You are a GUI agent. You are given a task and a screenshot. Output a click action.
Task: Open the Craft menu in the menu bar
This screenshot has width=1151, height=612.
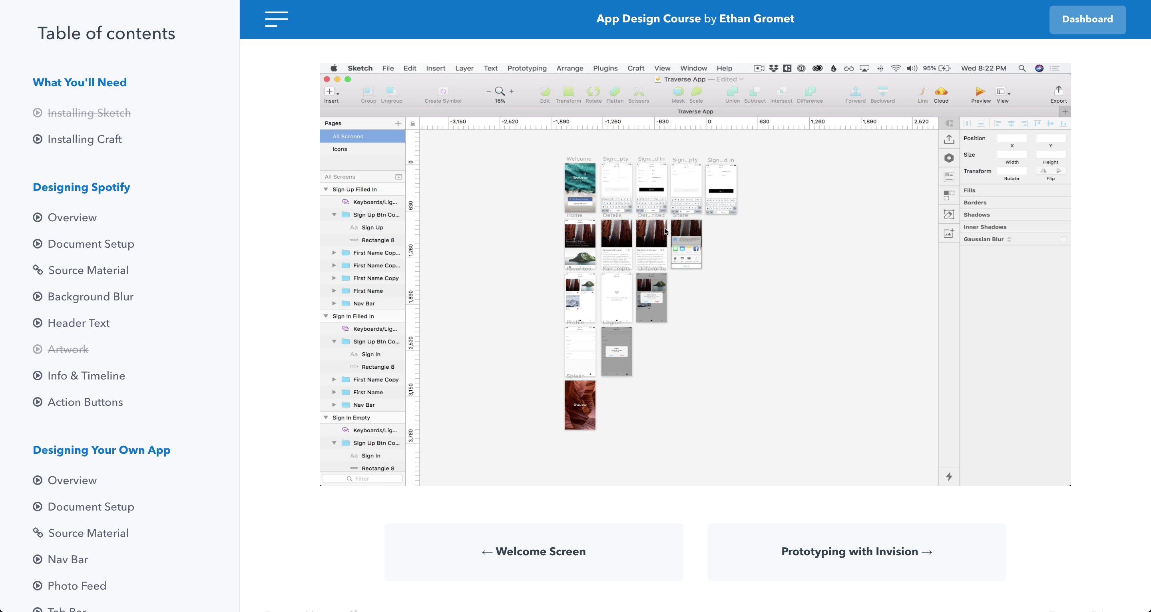(x=635, y=68)
